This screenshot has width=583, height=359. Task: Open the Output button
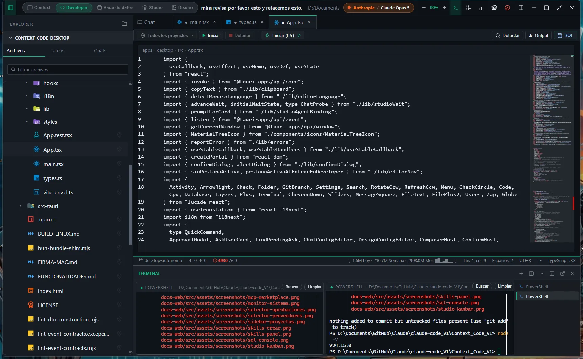pos(539,35)
